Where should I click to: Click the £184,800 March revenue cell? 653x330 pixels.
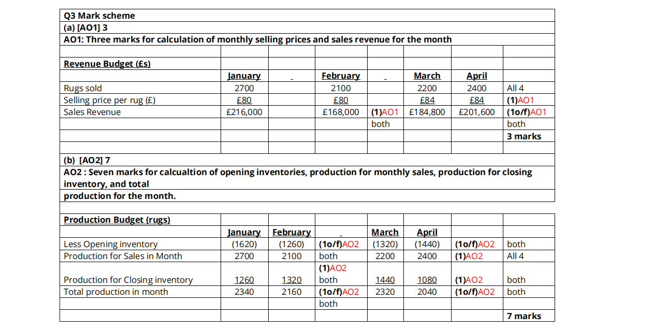[x=427, y=112]
